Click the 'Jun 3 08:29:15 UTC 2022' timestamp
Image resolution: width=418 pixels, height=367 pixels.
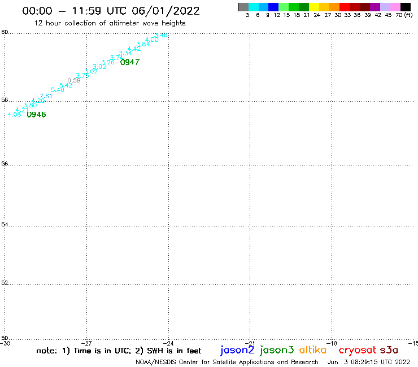click(x=369, y=362)
